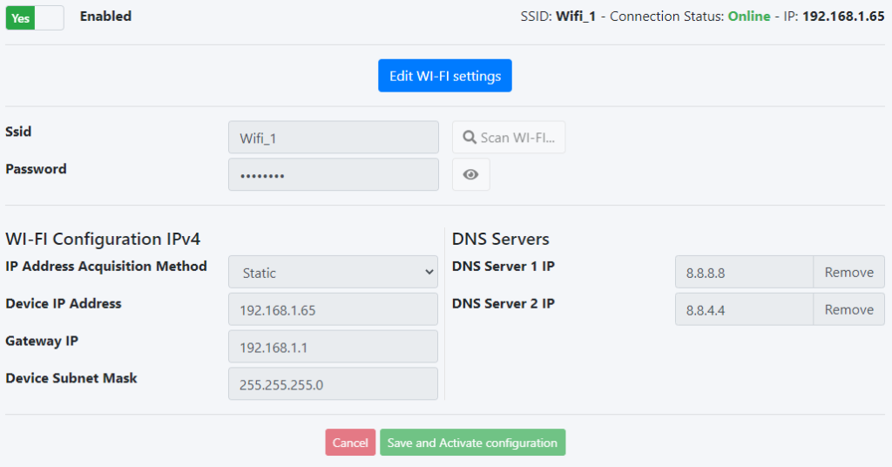Click the green Online connection status text
Image resolution: width=892 pixels, height=467 pixels.
749,17
